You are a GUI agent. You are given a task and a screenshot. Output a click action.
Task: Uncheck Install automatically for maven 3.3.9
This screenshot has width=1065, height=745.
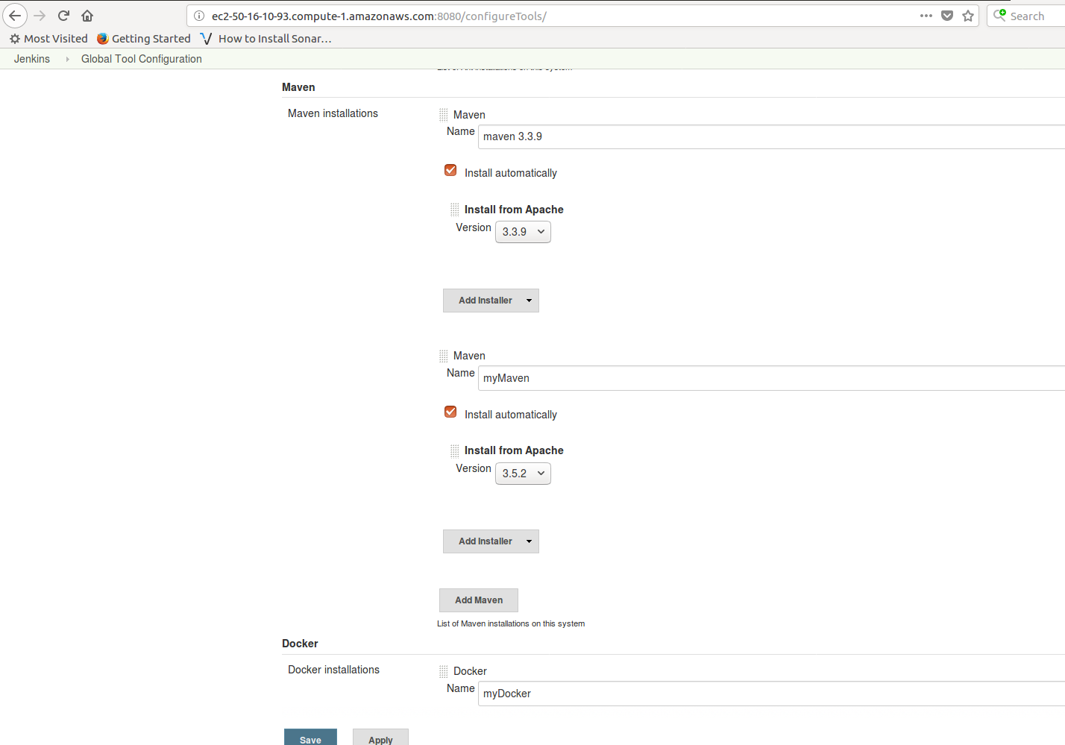450,171
